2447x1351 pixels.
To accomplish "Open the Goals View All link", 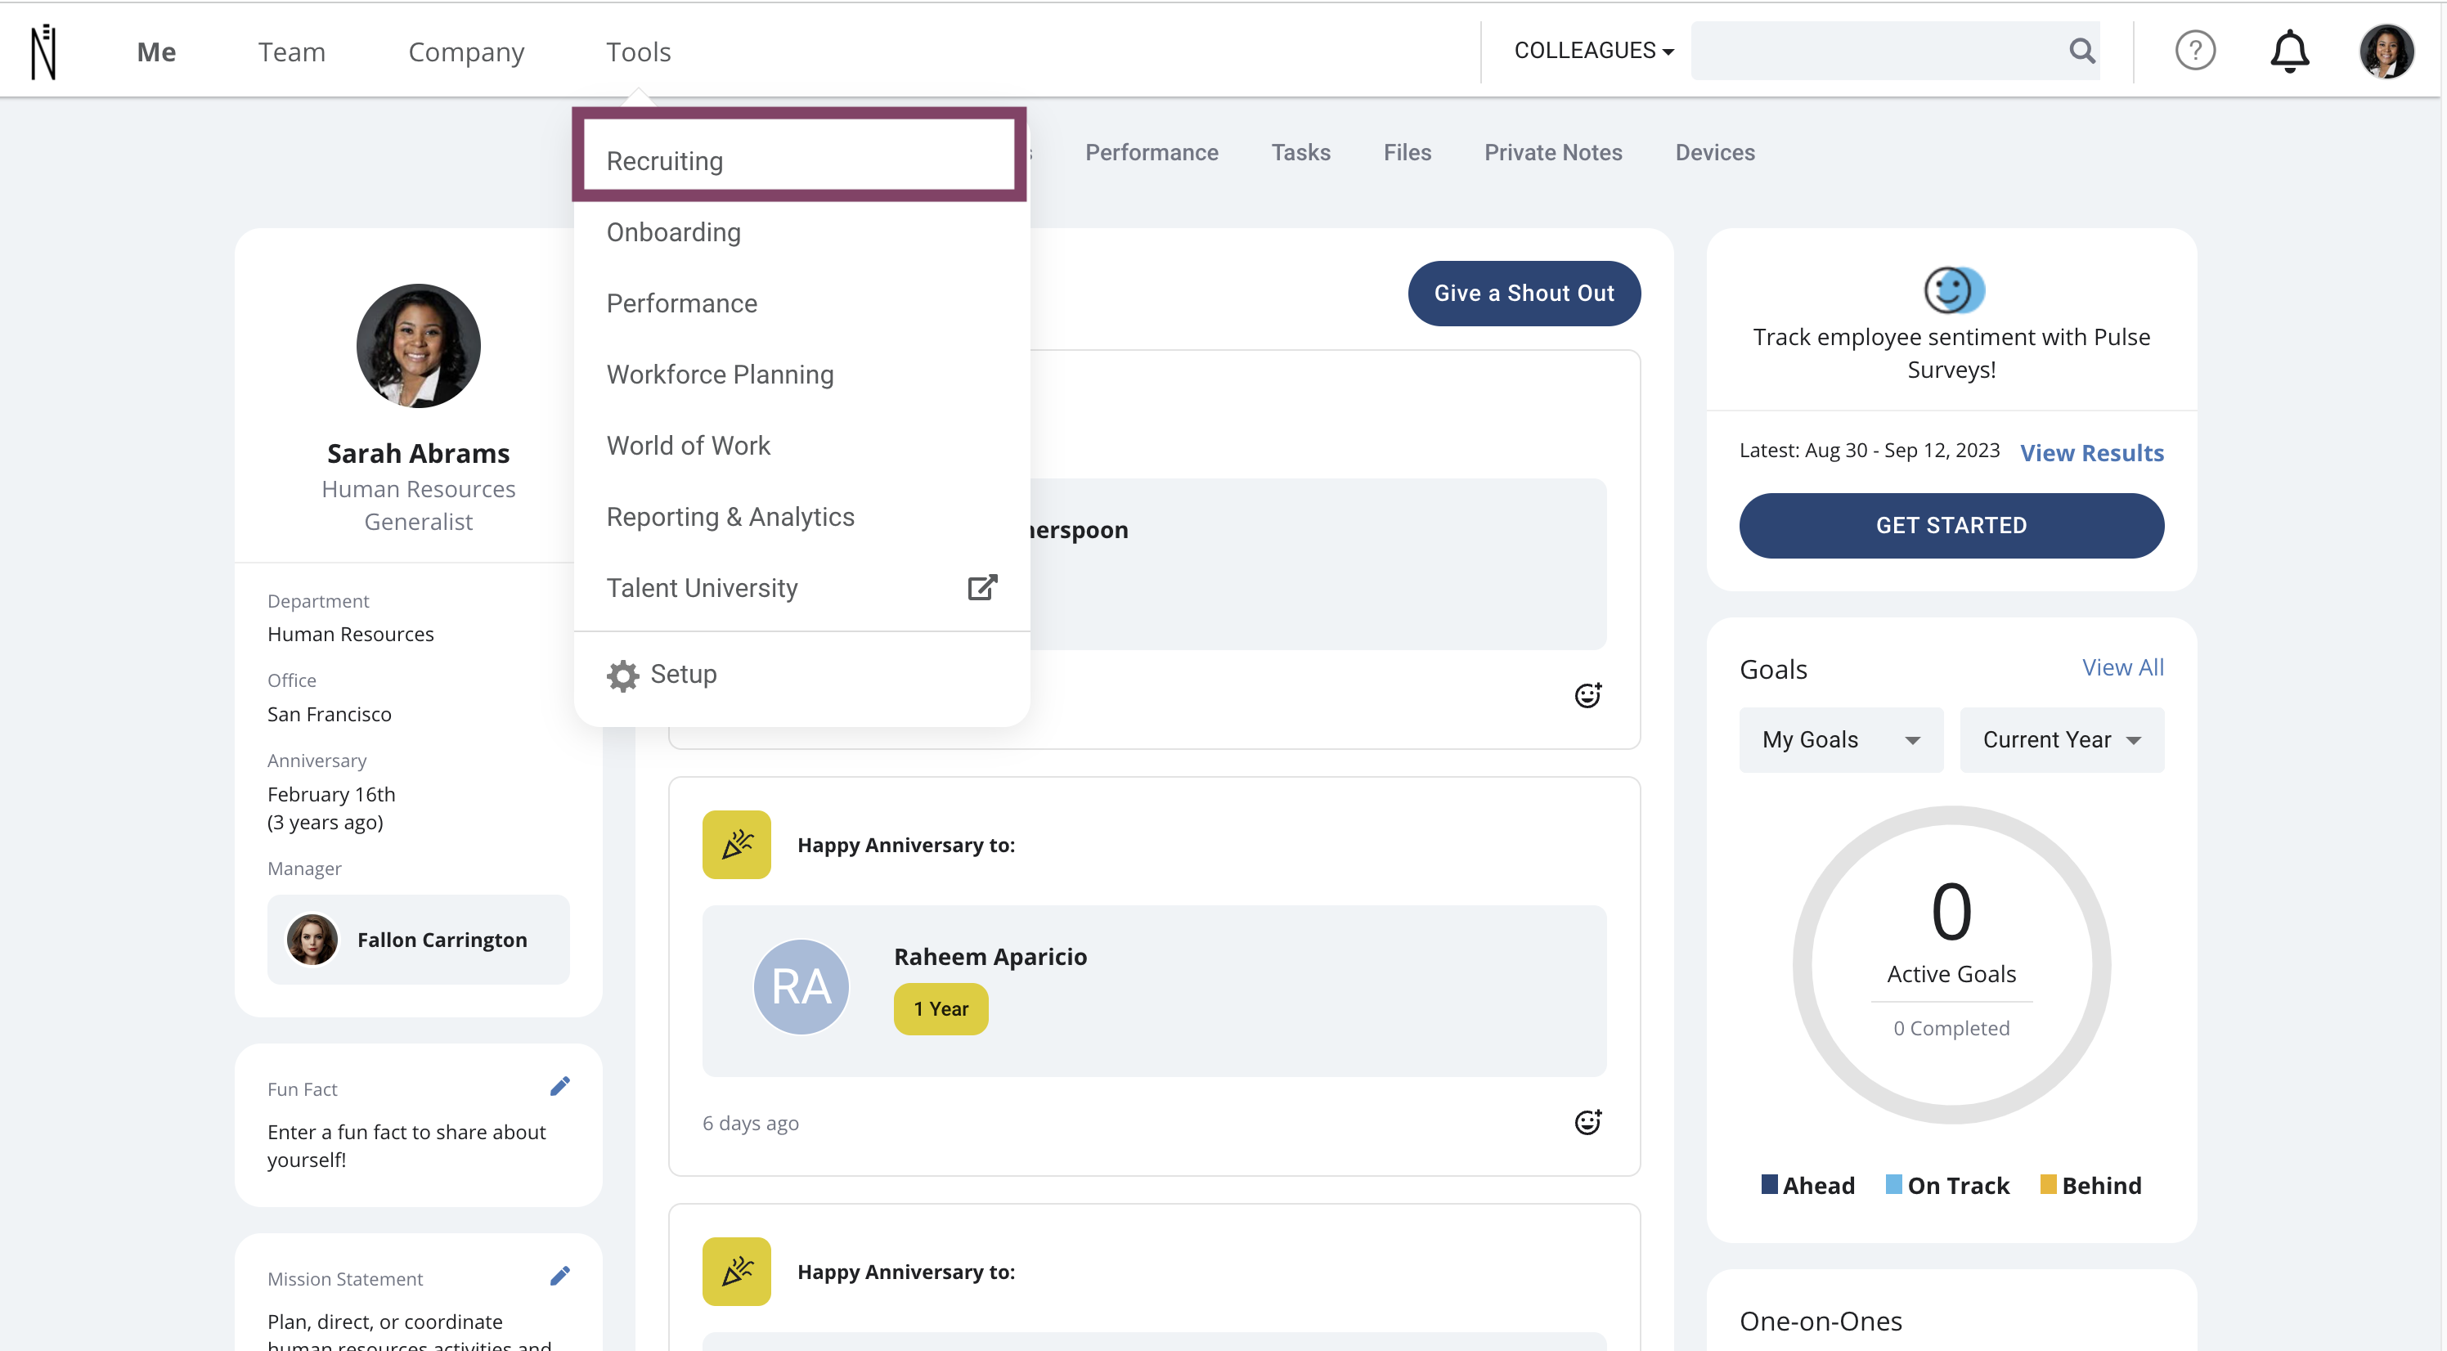I will [x=2123, y=667].
